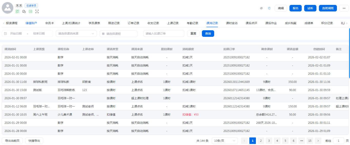Click the face recognition scan icon

[x=37, y=12]
